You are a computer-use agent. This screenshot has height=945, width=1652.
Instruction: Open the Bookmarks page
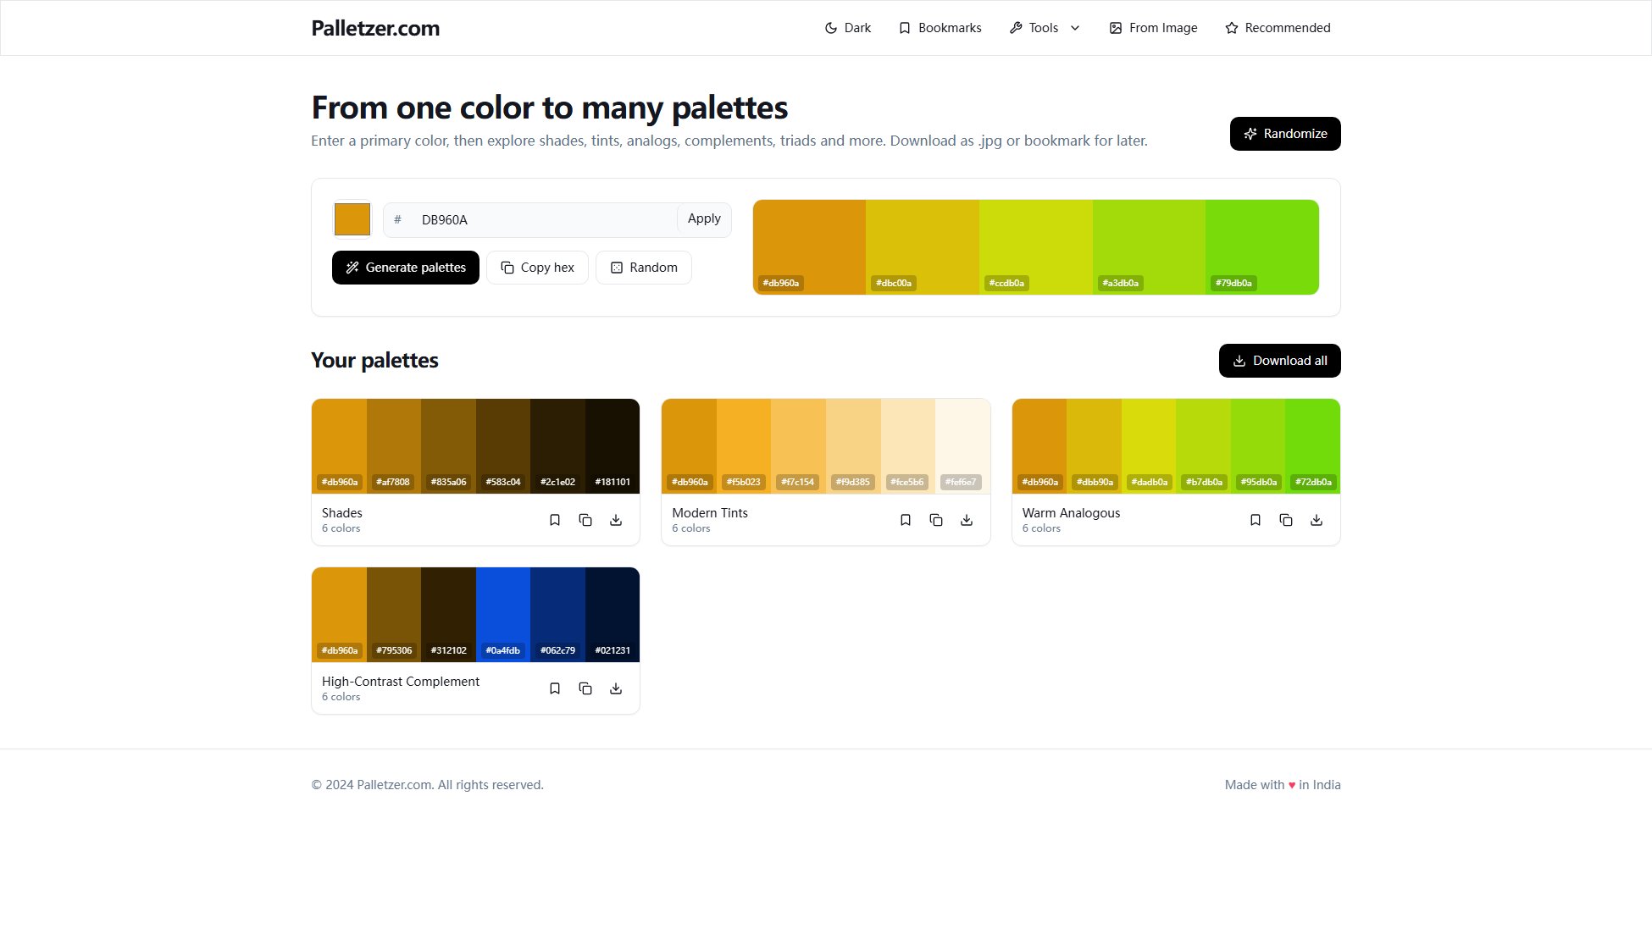tap(940, 28)
